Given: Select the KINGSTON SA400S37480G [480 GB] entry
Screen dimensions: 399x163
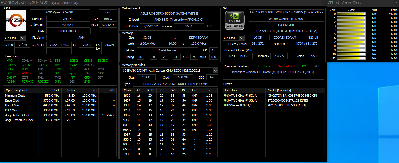Looking at the screenshot, I should (x=292, y=96).
